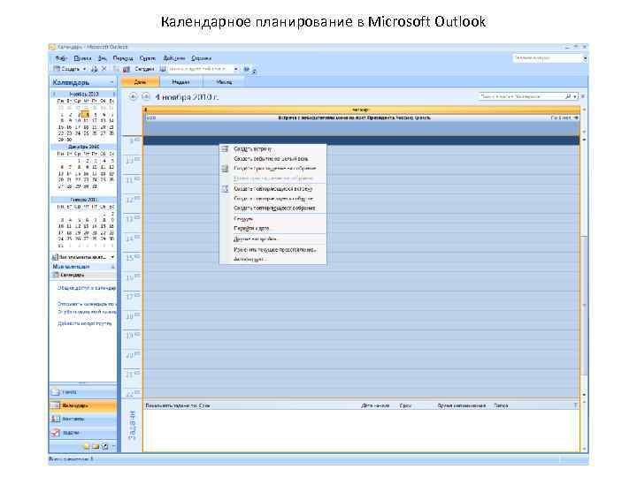637x477 pixels.
Task: Click the Print icon in toolbar
Action: point(95,70)
